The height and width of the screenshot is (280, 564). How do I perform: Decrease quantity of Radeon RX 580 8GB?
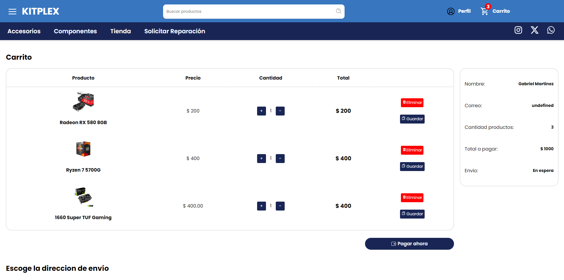point(280,111)
